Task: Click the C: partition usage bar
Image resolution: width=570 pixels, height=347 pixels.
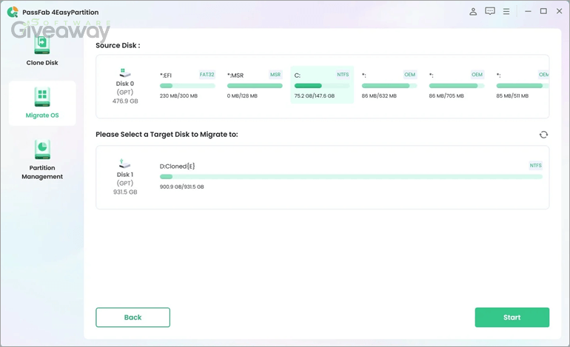Action: 322,86
